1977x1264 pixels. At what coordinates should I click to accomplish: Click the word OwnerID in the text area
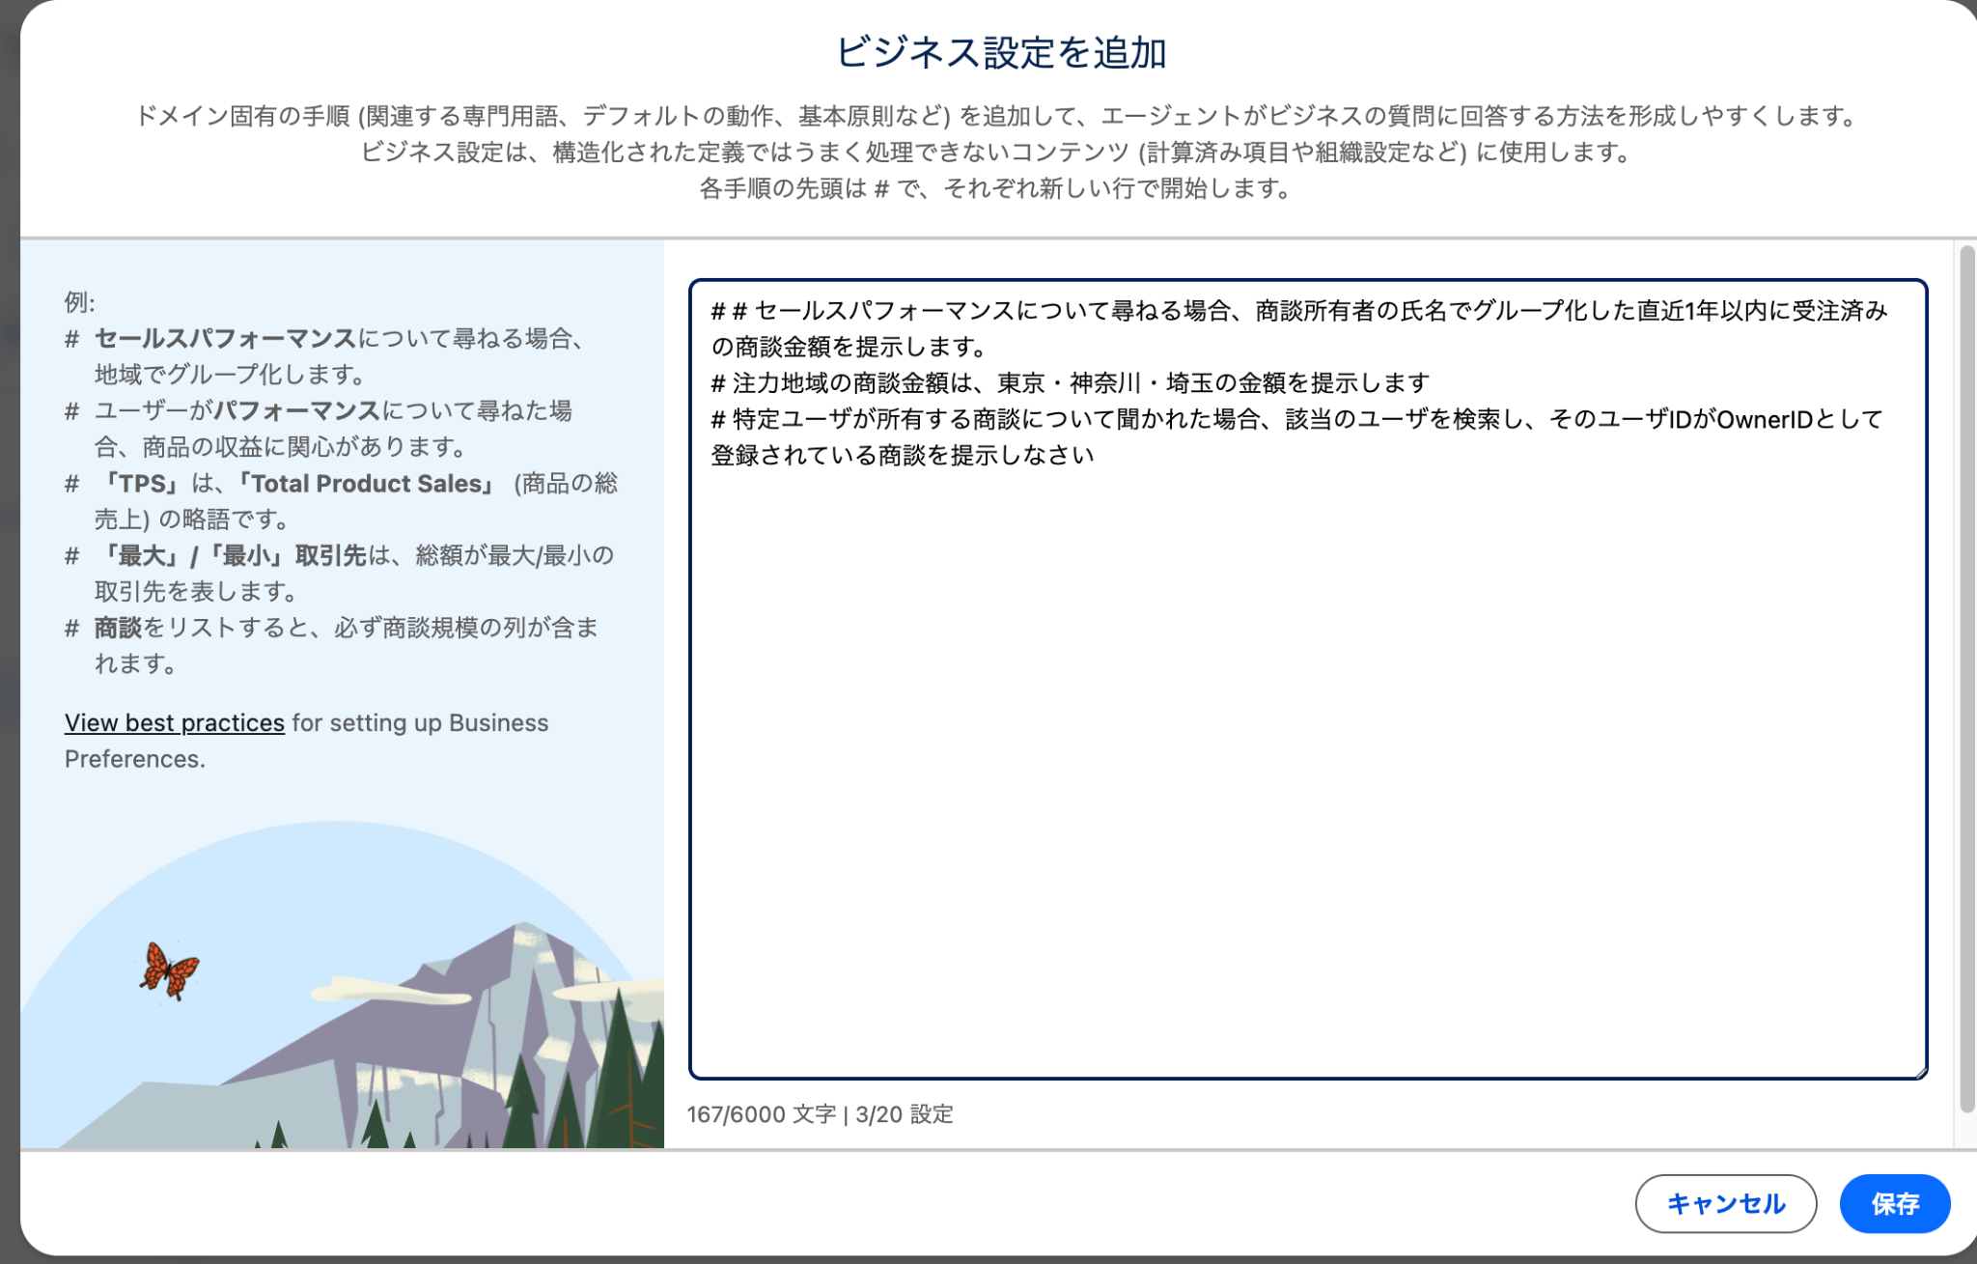pyautogui.click(x=1764, y=419)
